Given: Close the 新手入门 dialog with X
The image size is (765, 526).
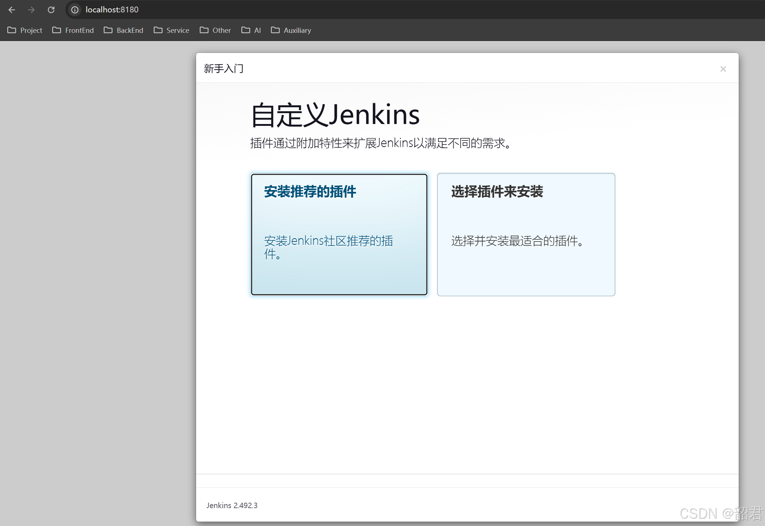Looking at the screenshot, I should pyautogui.click(x=723, y=69).
